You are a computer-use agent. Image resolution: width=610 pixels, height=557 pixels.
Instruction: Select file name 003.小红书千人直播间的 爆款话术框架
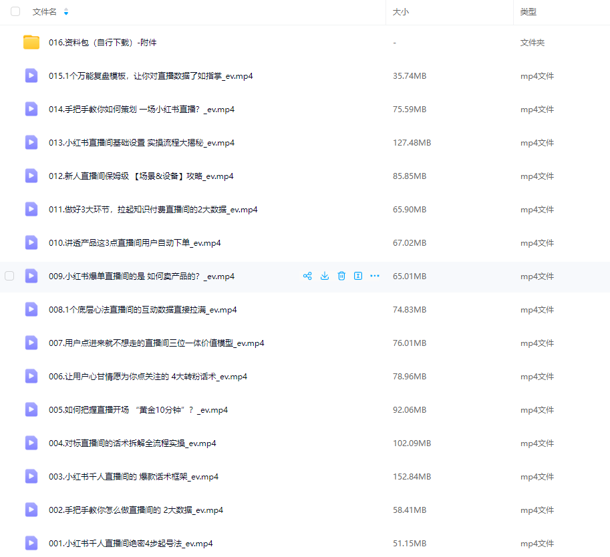(134, 477)
